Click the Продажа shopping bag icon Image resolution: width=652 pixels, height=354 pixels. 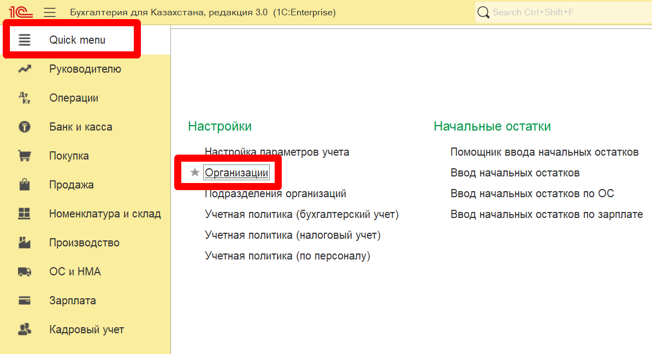point(25,184)
